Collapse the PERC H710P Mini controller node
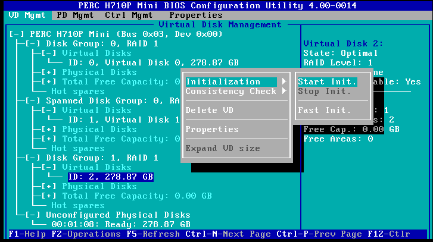This screenshot has height=242, width=433. point(17,34)
